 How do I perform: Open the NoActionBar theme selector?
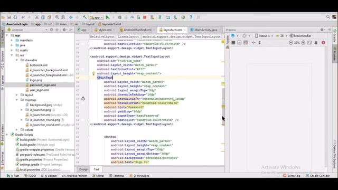[x=301, y=36]
